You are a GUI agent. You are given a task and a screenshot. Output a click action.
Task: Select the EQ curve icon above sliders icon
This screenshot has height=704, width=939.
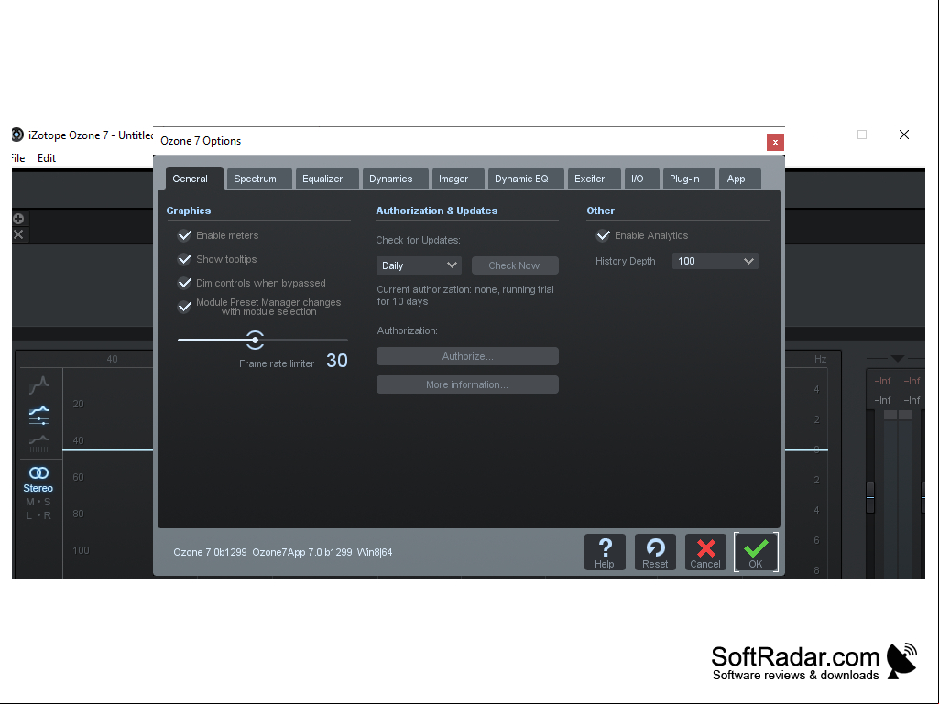(x=38, y=384)
